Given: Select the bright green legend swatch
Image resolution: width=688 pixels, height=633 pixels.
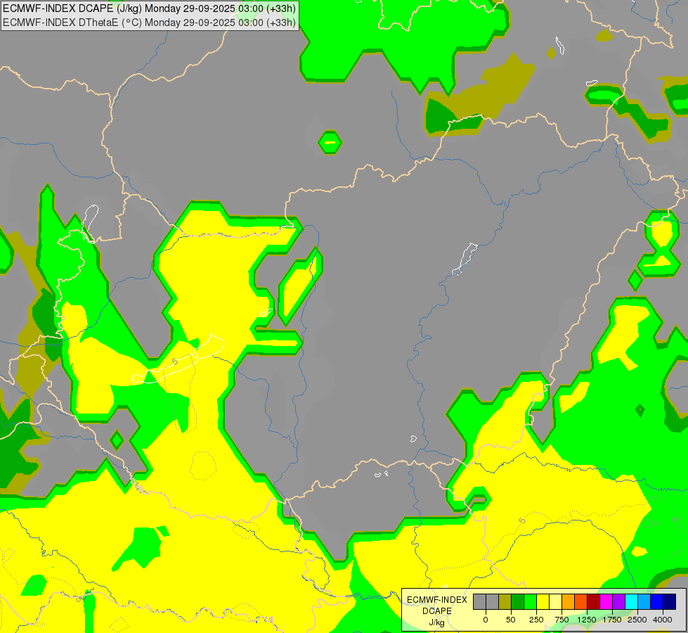Looking at the screenshot, I should [x=531, y=601].
